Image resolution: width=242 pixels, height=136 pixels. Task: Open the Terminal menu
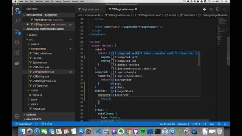tap(66, 1)
